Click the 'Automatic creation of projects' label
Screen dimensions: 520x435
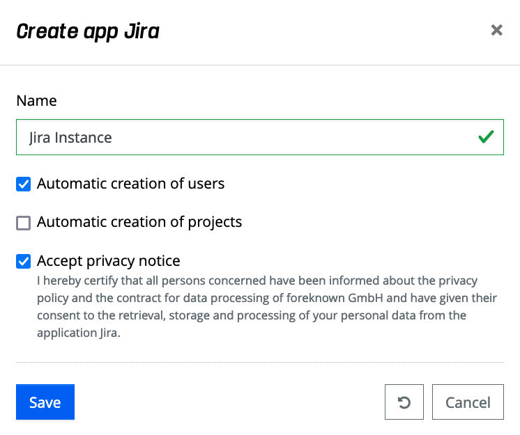[x=139, y=222]
